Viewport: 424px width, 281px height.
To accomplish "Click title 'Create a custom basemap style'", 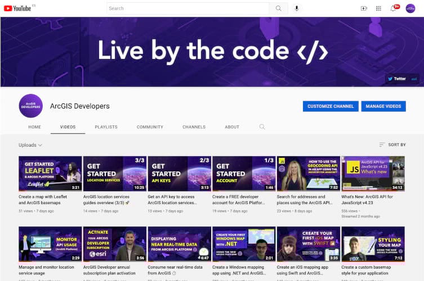I will point(366,270).
